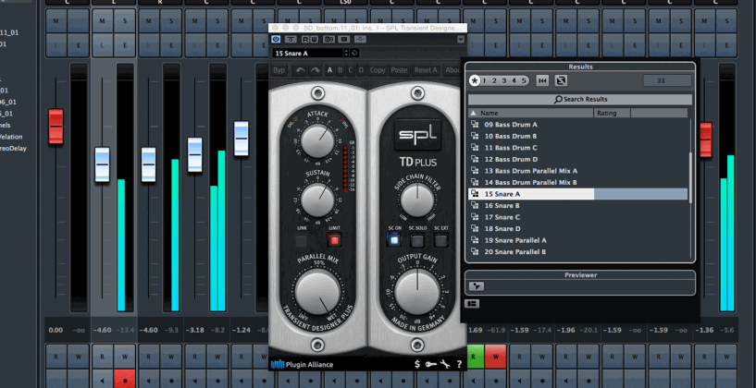Screen dimensions: 756x388
Task: Click the plugin bypass icon beside power
Action: (x=291, y=39)
